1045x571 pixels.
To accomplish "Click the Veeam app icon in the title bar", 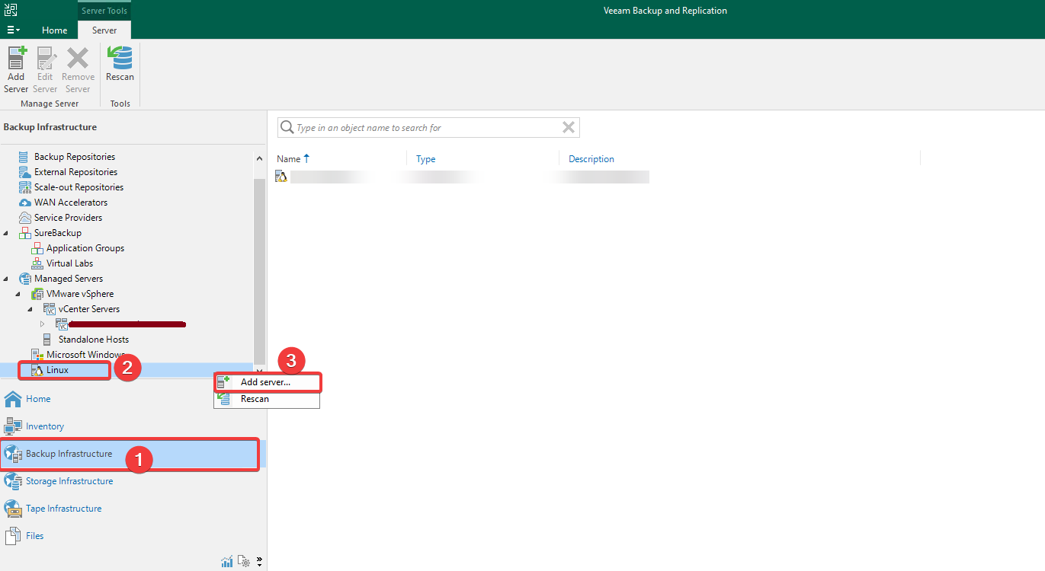I will coord(11,10).
